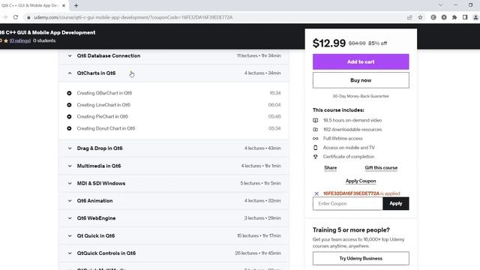Click the infinity icon for lifetime access
This screenshot has width=480, height=270.
pos(315,138)
